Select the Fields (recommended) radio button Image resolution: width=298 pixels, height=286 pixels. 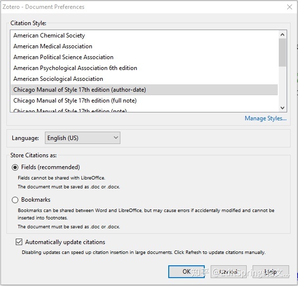pos(15,167)
